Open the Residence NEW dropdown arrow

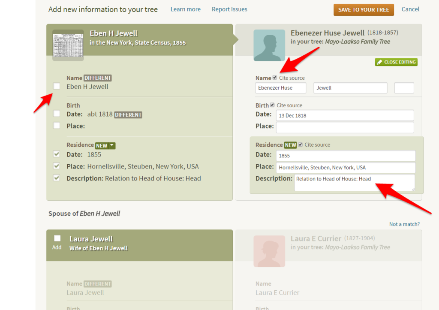point(112,145)
